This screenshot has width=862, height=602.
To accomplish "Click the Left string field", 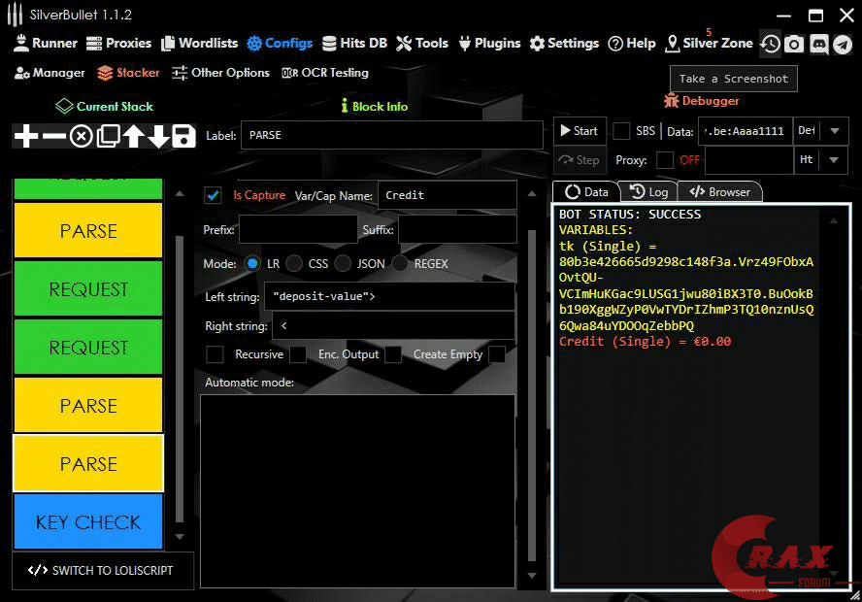I will [x=389, y=296].
